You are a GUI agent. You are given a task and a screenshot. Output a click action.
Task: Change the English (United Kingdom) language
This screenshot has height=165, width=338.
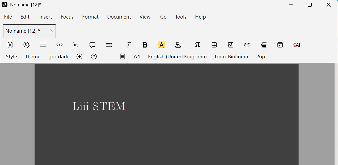(x=177, y=57)
